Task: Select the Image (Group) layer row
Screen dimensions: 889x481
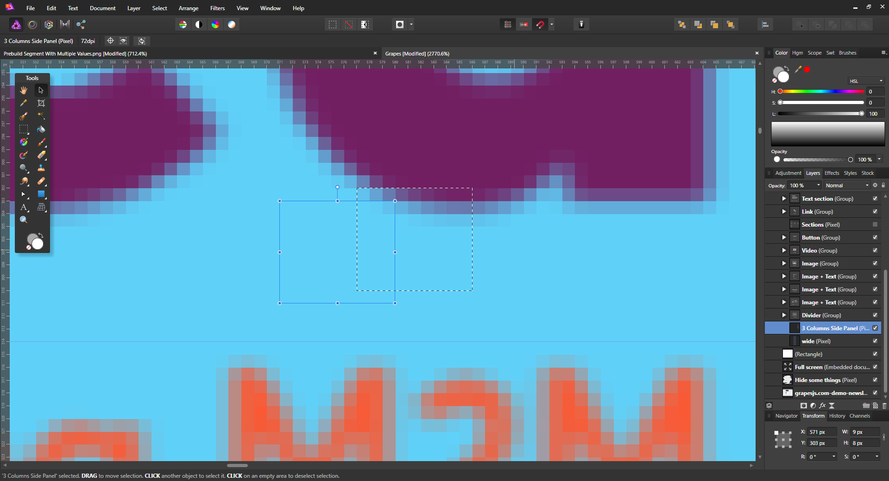Action: [823, 263]
